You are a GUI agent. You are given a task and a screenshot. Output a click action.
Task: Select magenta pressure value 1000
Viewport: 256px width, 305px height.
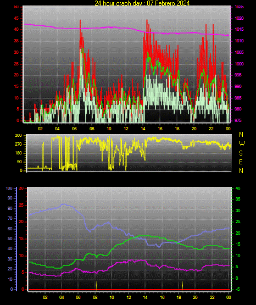pos(239,64)
